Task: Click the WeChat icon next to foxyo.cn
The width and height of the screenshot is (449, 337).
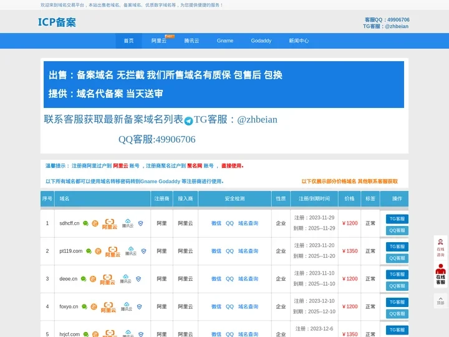Action: pos(84,306)
